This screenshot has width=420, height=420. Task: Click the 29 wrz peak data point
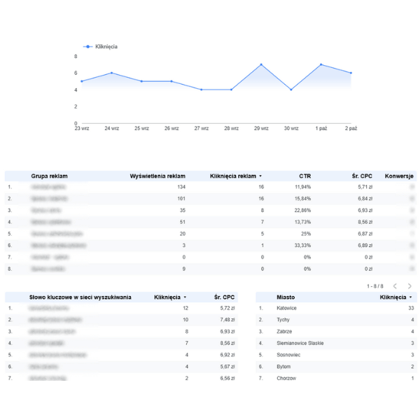point(261,64)
